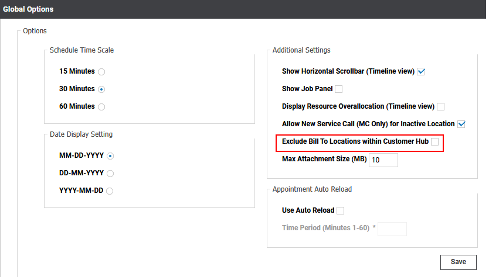Choose the 60 Minutes time scale option
Image resolution: width=489 pixels, height=277 pixels.
[x=101, y=107]
